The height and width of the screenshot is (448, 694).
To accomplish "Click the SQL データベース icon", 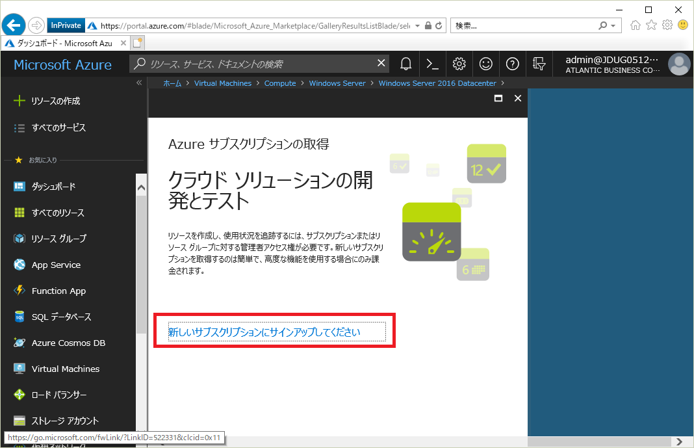I will 19,317.
